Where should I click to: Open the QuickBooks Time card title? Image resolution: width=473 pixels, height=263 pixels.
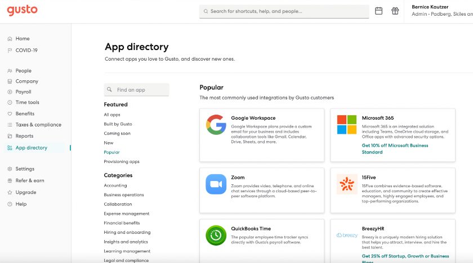click(x=251, y=229)
